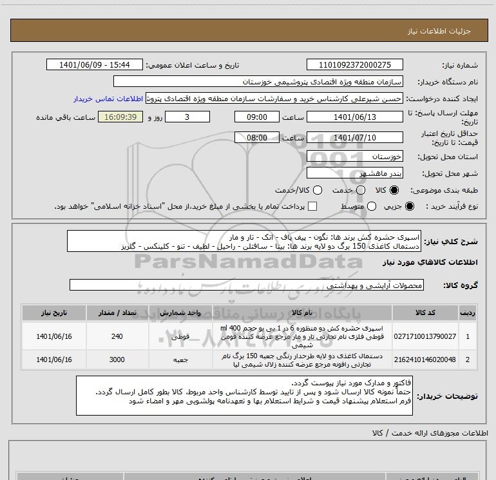Click the buyer notes text box توضیحات خریدار
The image size is (496, 480).
click(244, 396)
